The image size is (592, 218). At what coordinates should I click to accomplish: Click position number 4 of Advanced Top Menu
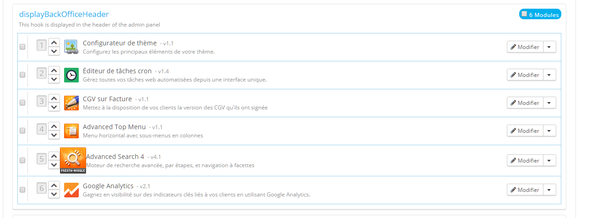[42, 130]
